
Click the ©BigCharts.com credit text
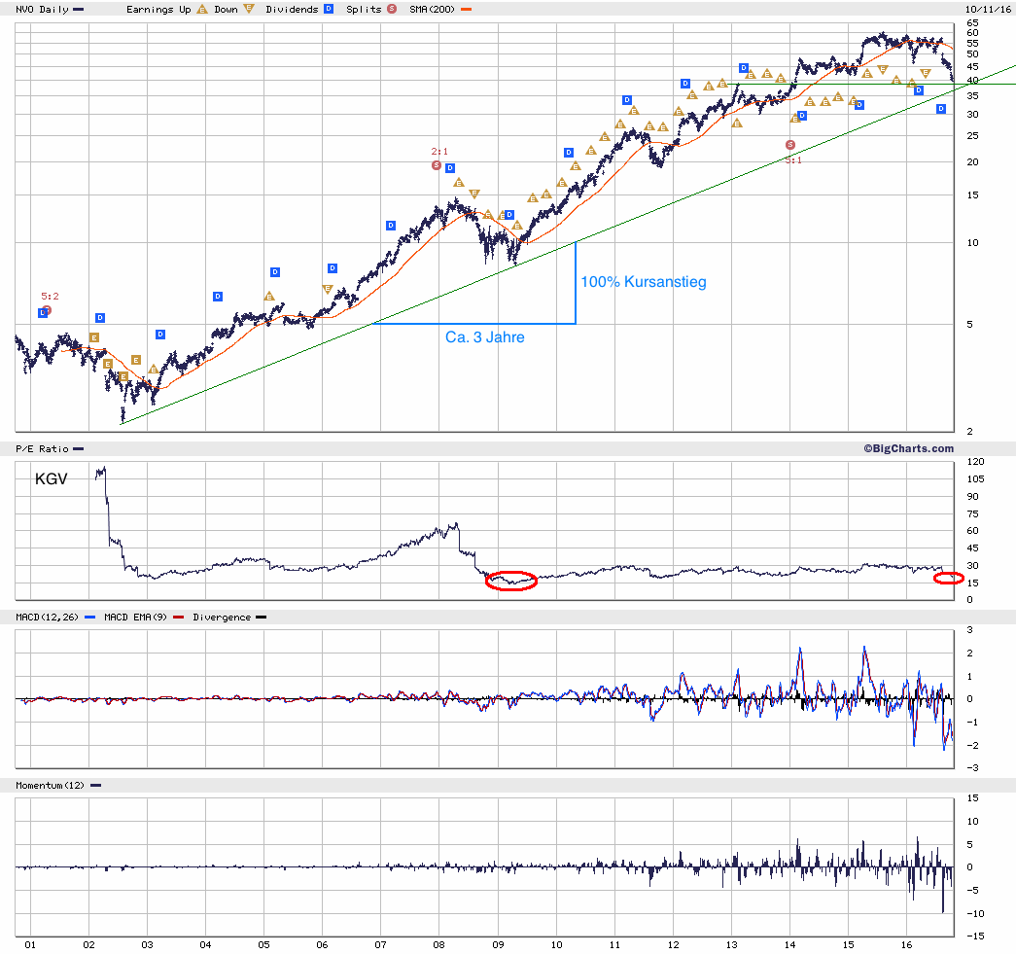click(x=908, y=448)
